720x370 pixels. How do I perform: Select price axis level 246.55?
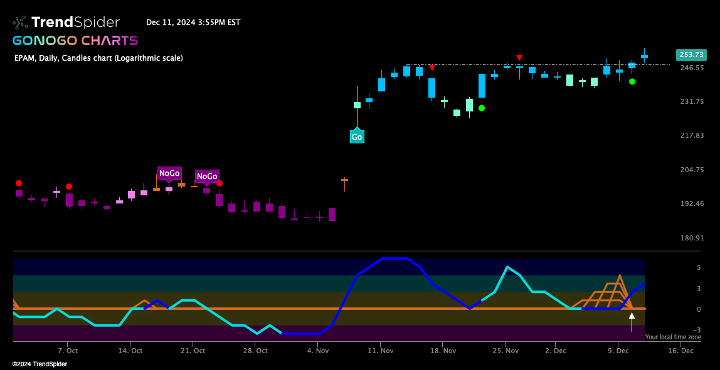coord(692,68)
